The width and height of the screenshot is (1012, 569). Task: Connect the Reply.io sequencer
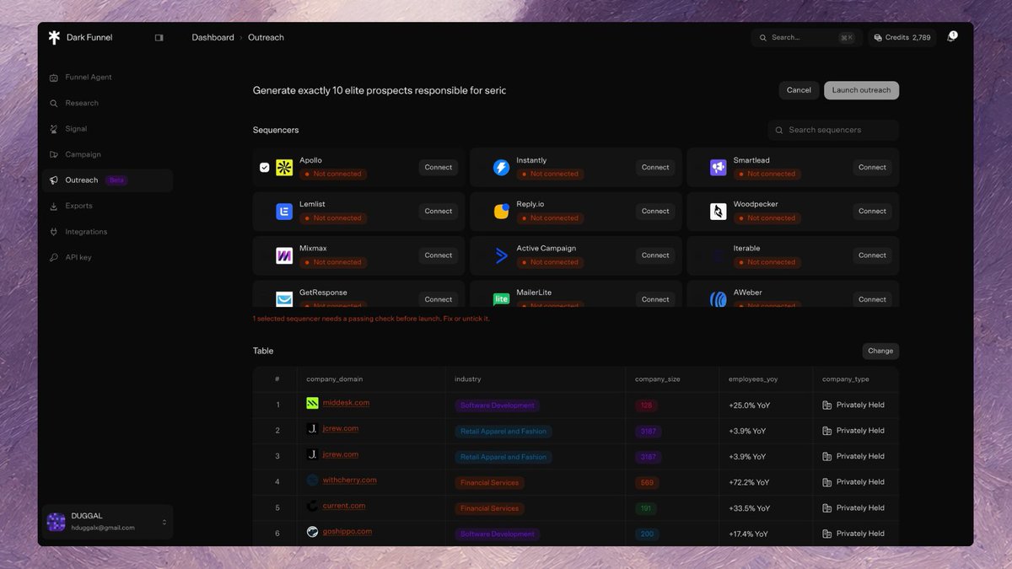[655, 212]
